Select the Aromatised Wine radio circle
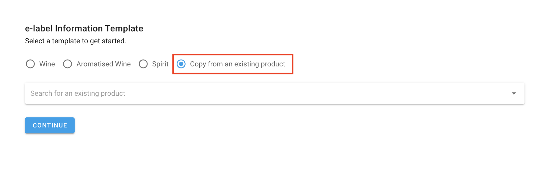The height and width of the screenshot is (182, 559). click(x=67, y=64)
